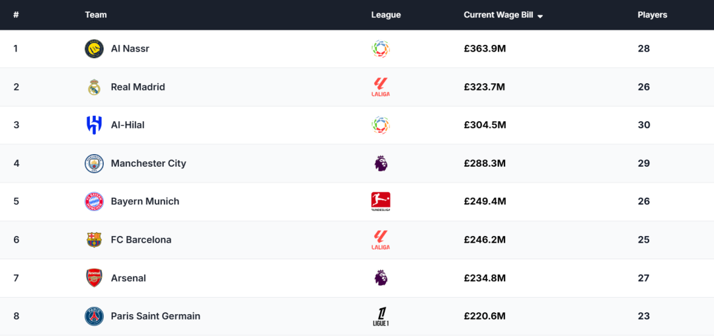Screen dimensions: 714x336
Task: Click the Bayern Munich crest
Action: [x=95, y=201]
